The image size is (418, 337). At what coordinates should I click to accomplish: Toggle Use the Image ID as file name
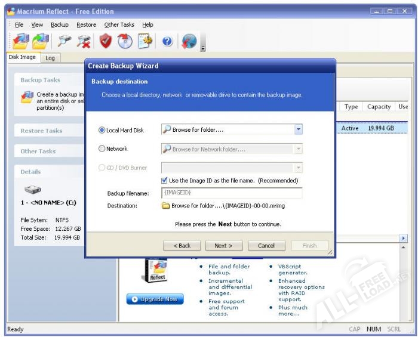(x=164, y=181)
